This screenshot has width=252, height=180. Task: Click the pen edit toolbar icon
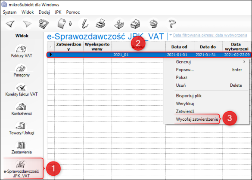[x=84, y=24]
